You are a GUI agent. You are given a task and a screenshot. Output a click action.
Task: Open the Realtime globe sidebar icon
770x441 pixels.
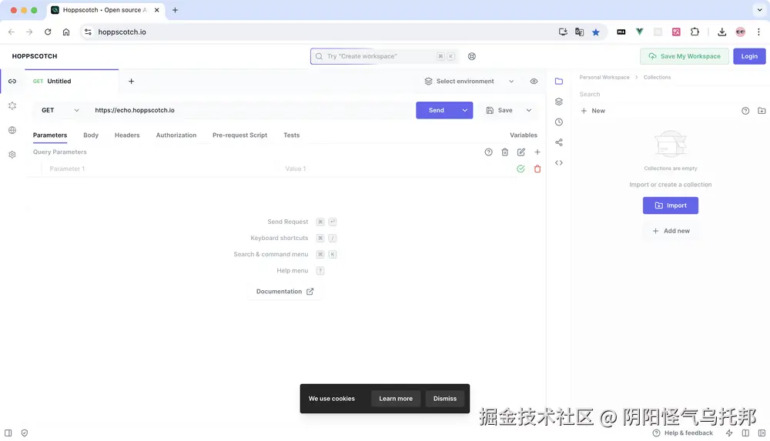(12, 130)
